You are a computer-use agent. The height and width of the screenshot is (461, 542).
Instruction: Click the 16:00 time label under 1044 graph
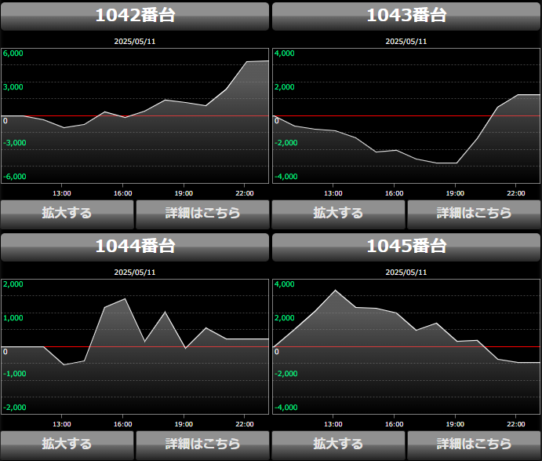click(x=122, y=424)
